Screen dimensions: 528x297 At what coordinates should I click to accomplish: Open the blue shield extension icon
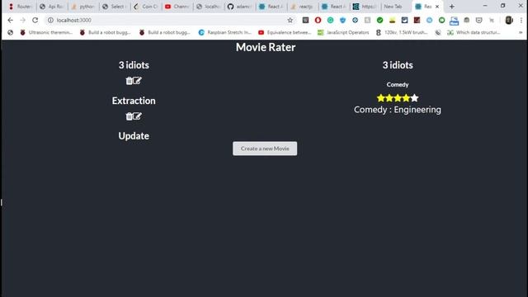click(x=343, y=20)
